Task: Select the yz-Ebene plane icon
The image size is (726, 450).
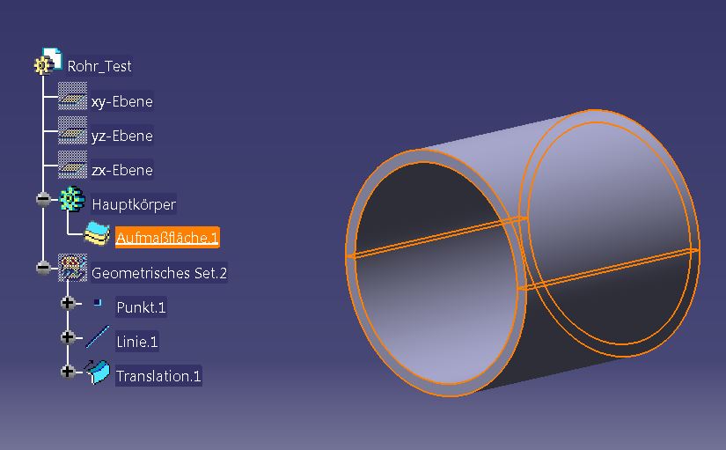Action: coord(72,130)
